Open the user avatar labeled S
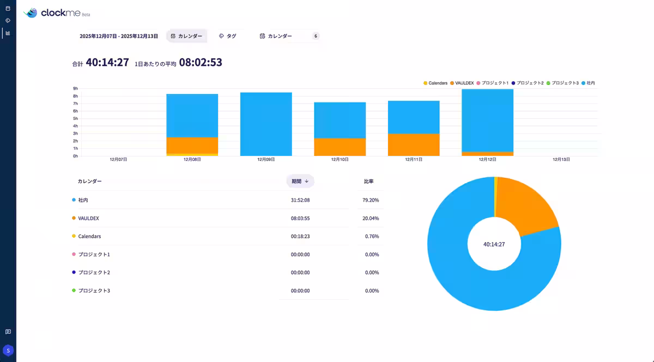Viewport: 654px width, 362px height. (8, 350)
